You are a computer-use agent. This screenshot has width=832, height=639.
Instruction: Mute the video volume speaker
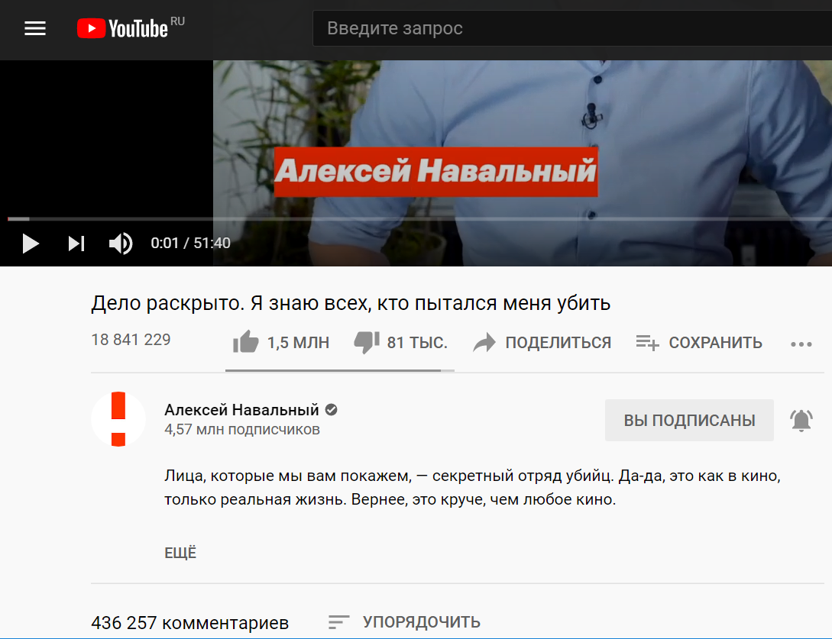click(121, 244)
